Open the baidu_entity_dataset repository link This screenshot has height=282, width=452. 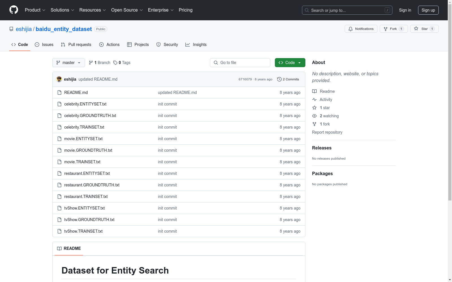tap(64, 29)
